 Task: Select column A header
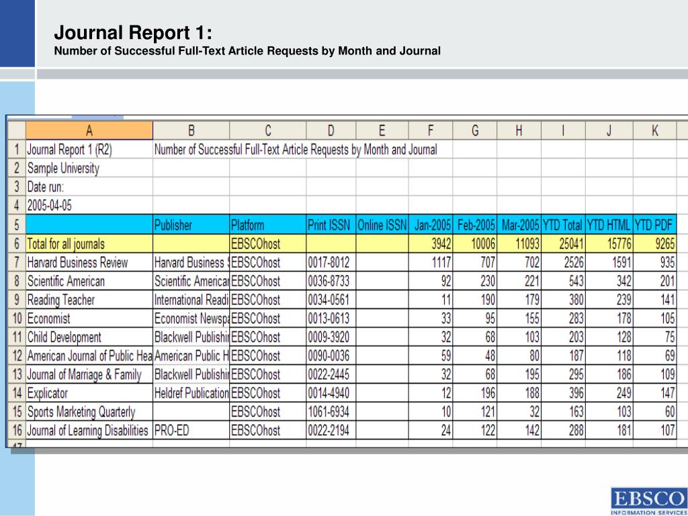[x=89, y=130]
